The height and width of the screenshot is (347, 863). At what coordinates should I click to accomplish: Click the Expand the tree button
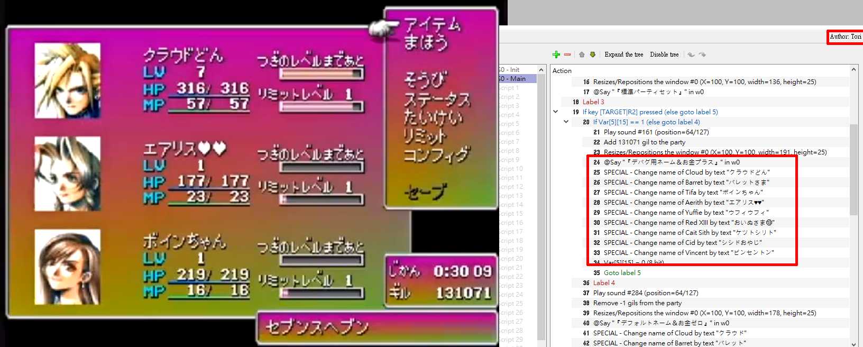tap(624, 54)
